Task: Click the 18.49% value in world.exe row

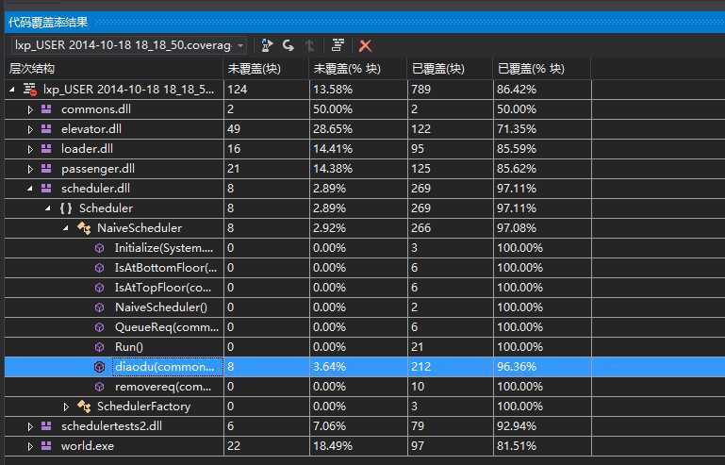Action: [x=333, y=446]
